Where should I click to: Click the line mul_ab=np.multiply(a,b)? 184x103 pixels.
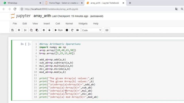pyautogui.click(x=56, y=66)
